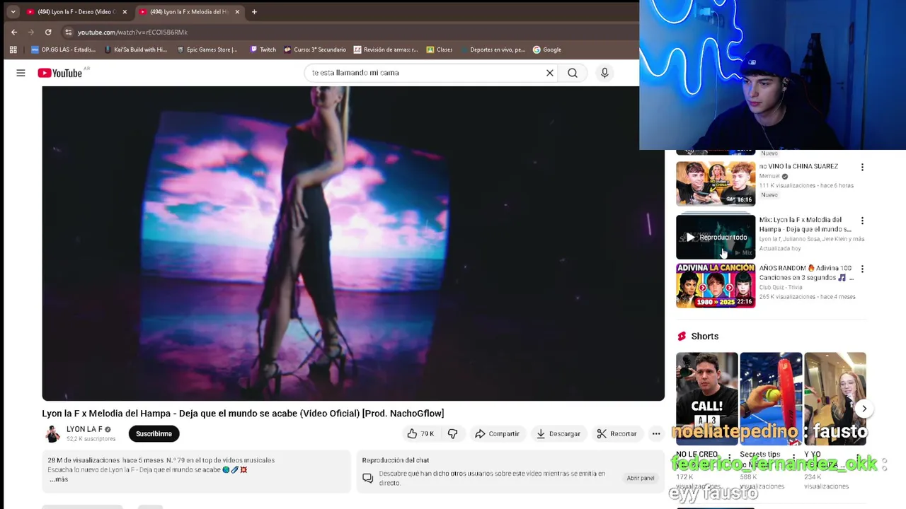Open more actions three-dot menu under video

pyautogui.click(x=656, y=433)
